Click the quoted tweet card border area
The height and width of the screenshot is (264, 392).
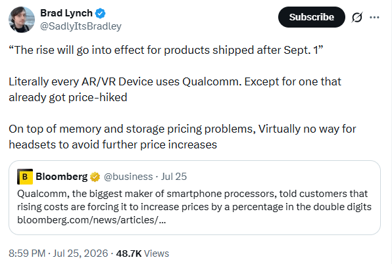(x=195, y=198)
